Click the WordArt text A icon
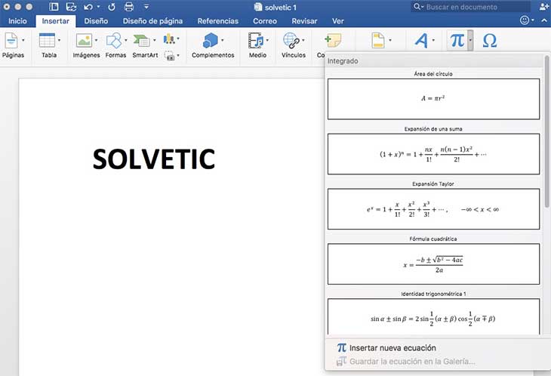Viewport: 551px width, 376px height. [x=421, y=41]
